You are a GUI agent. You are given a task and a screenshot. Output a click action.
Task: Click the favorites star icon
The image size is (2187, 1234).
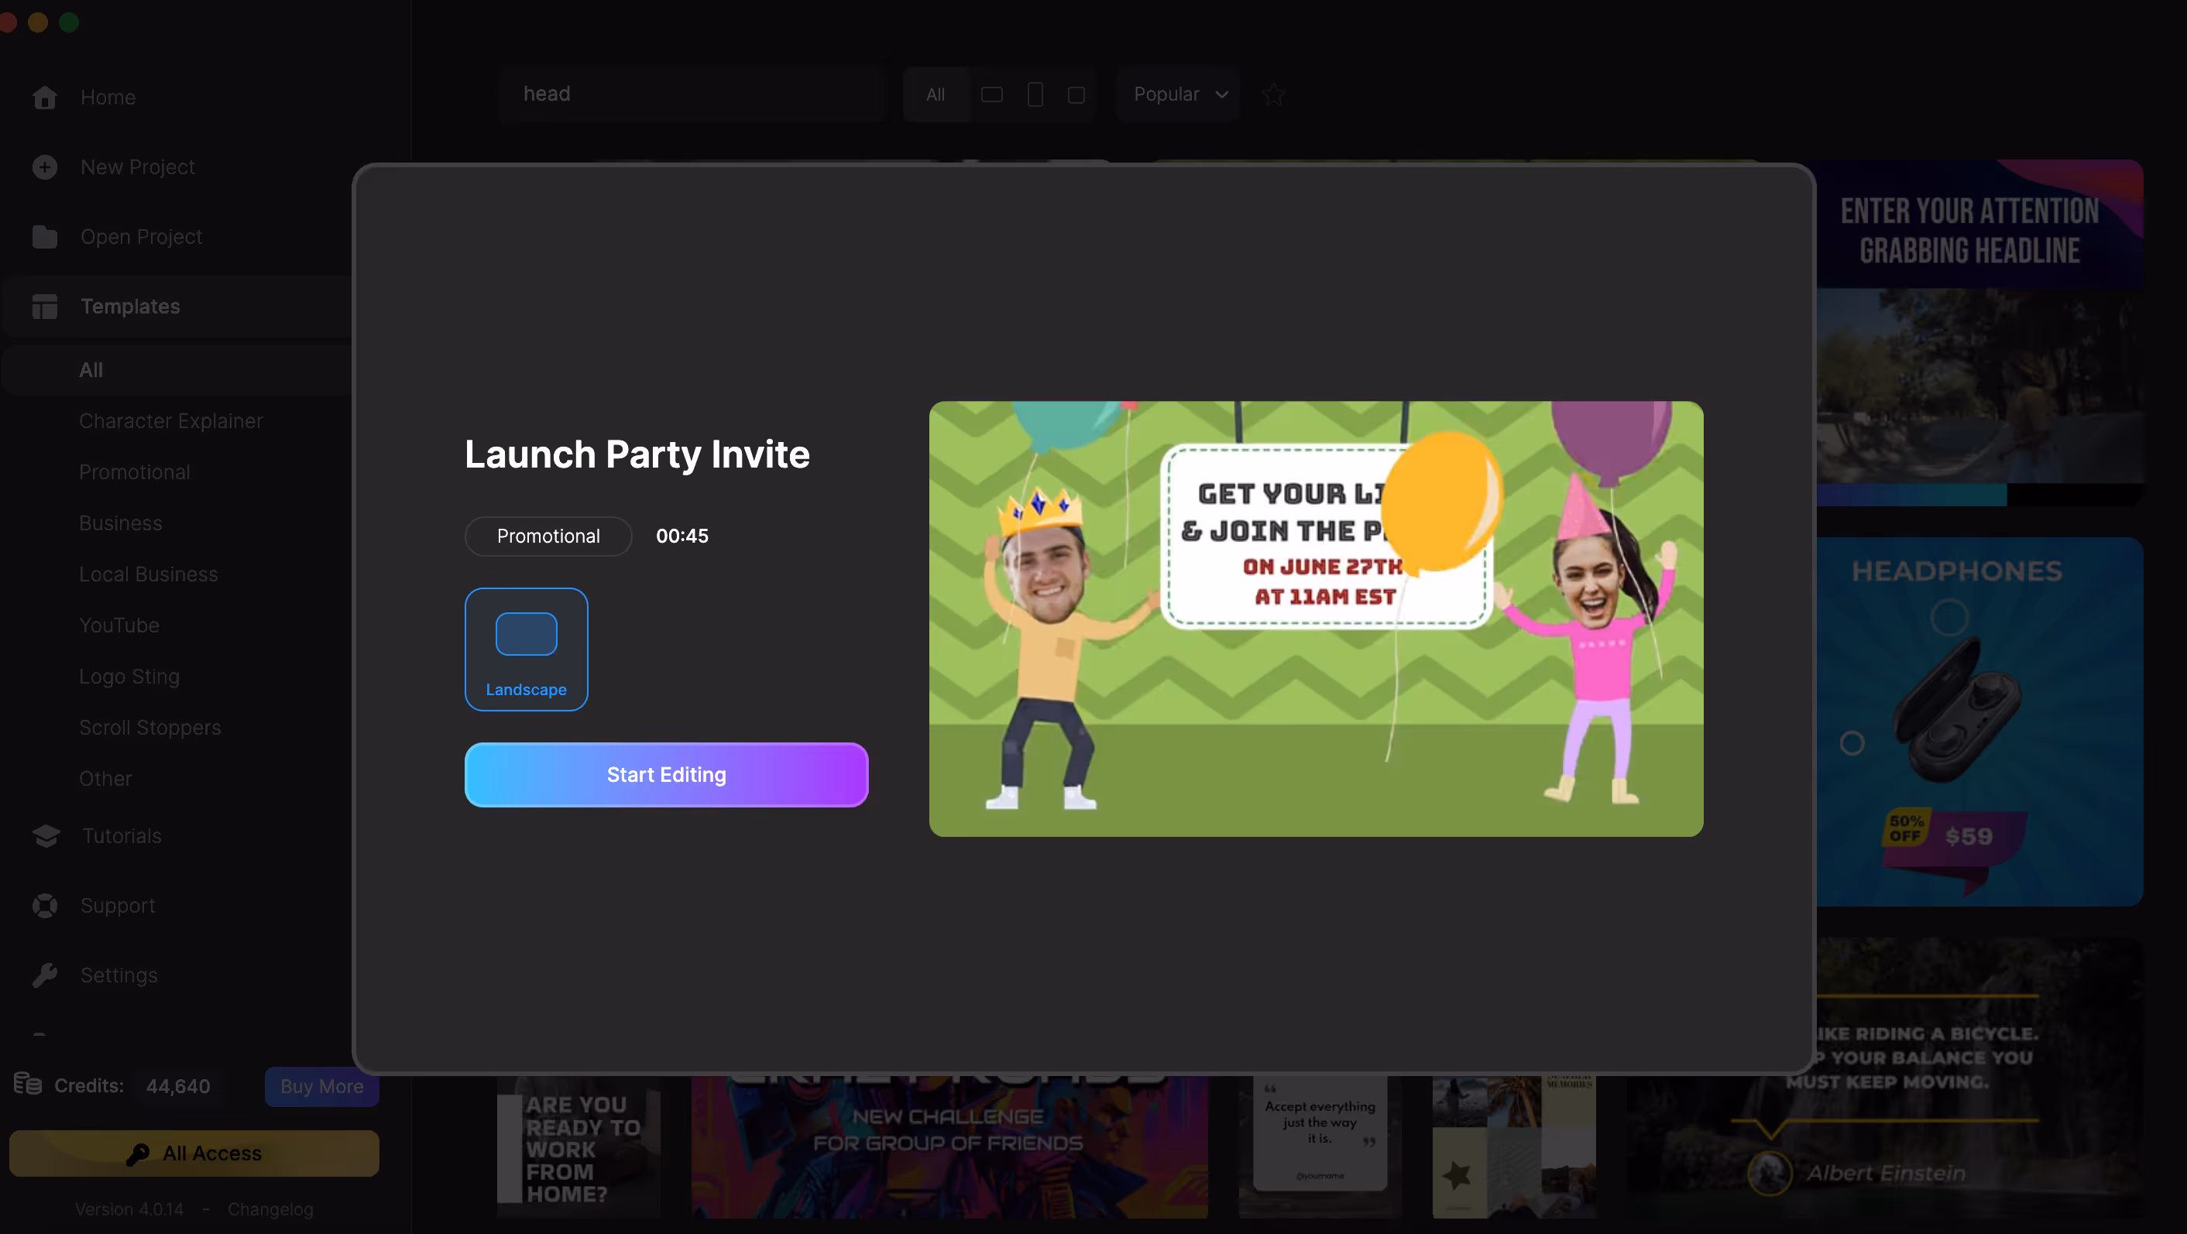tap(1272, 94)
